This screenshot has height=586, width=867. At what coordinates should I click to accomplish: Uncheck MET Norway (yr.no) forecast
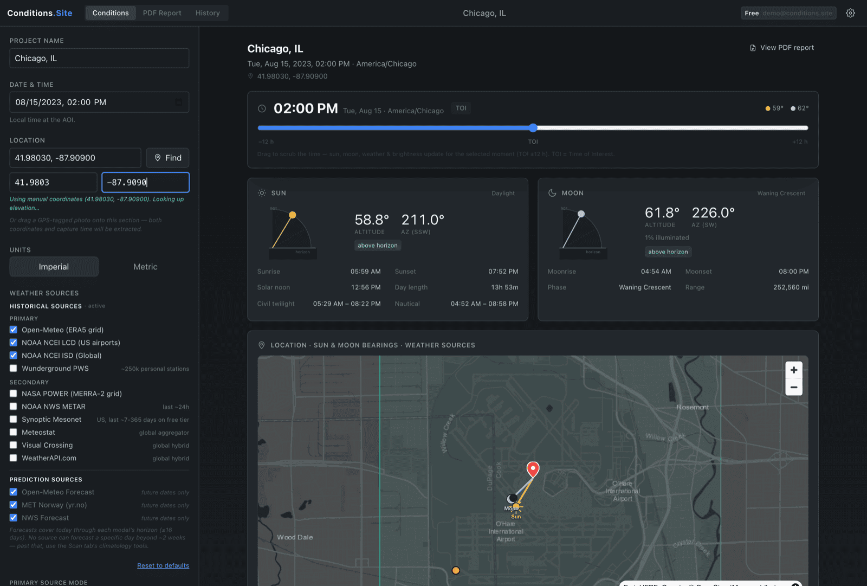14,505
